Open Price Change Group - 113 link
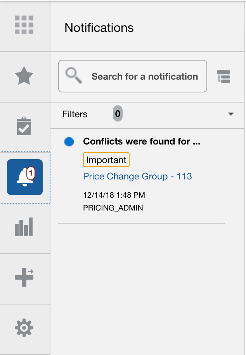246x355 pixels. pyautogui.click(x=137, y=176)
